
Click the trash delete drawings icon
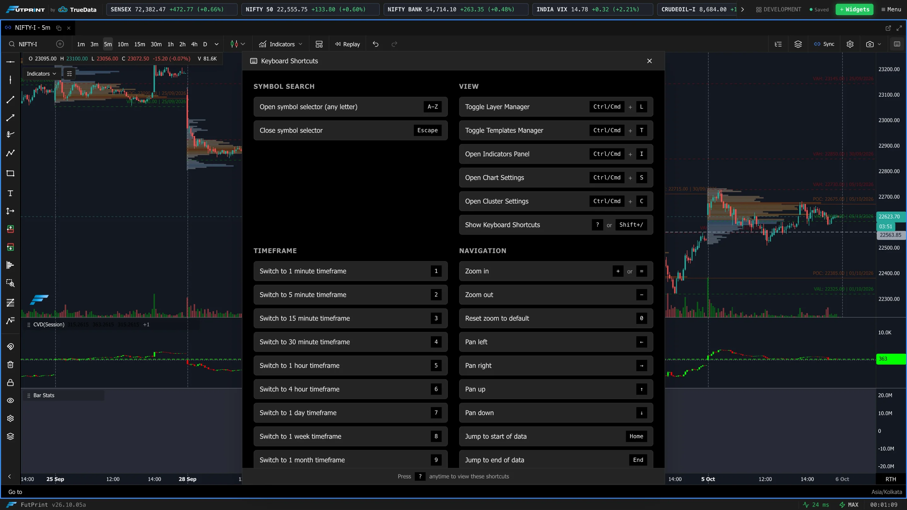tap(10, 364)
